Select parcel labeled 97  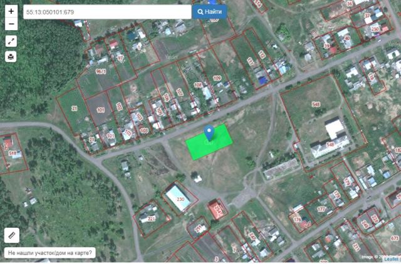point(120,58)
